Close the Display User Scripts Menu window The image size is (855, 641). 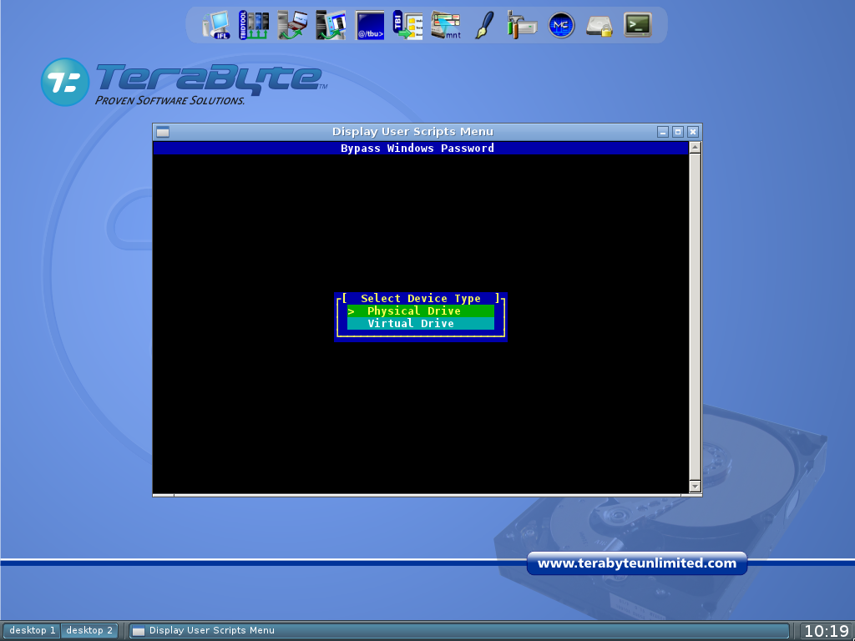(x=693, y=131)
